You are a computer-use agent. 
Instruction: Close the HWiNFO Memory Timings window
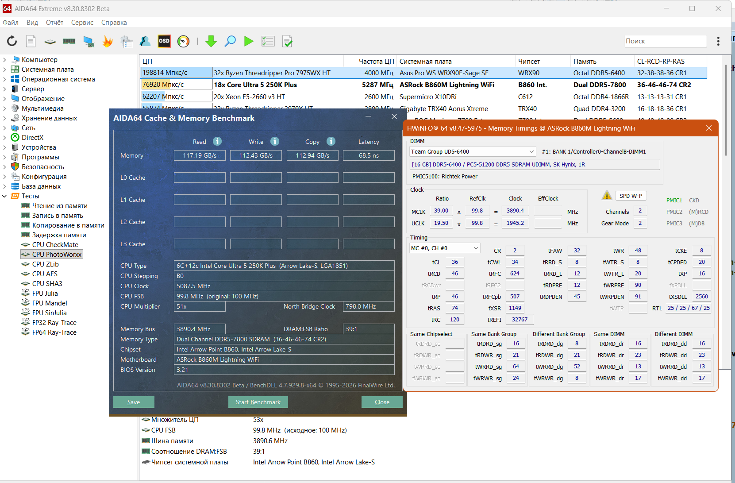click(709, 128)
